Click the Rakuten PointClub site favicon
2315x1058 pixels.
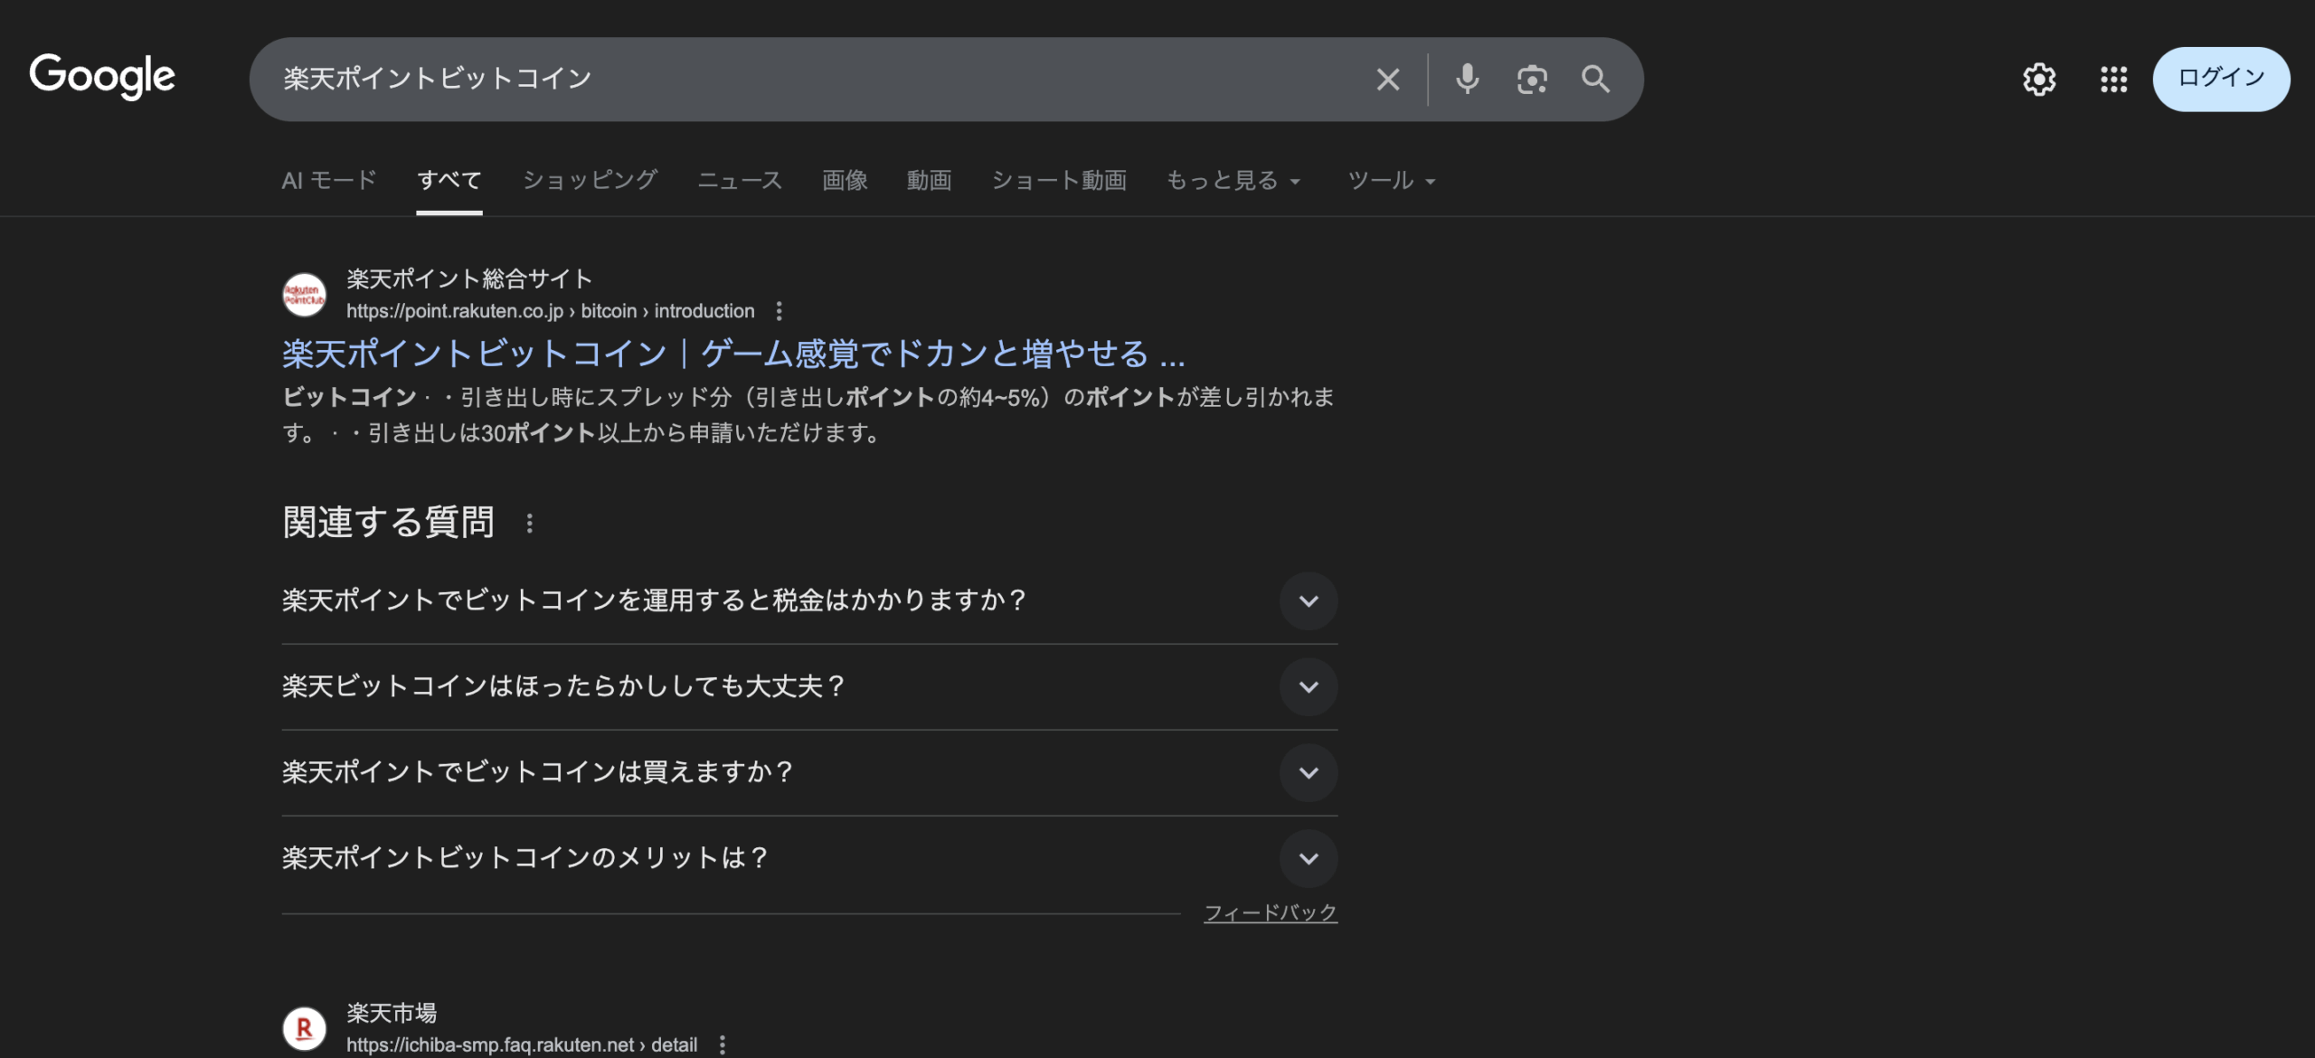[x=305, y=294]
